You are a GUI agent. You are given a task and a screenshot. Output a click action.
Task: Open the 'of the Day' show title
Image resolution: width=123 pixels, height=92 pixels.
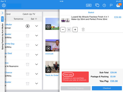click(9, 44)
